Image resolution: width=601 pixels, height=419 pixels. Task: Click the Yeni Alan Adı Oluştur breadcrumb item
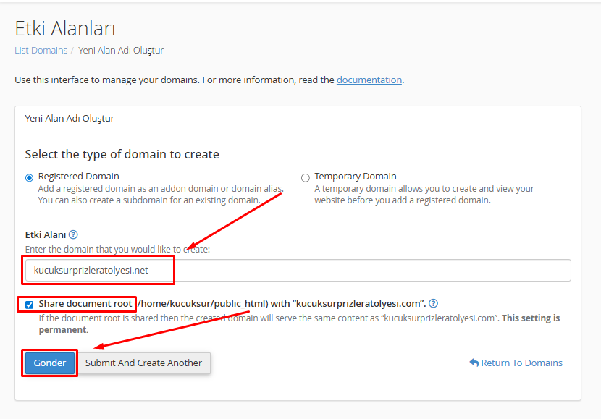(121, 51)
